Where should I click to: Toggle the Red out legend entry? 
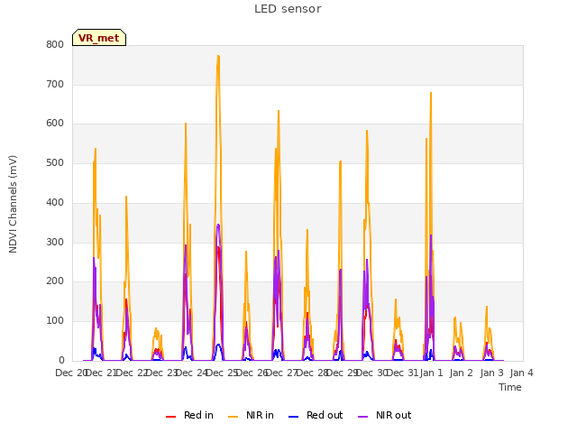316,415
